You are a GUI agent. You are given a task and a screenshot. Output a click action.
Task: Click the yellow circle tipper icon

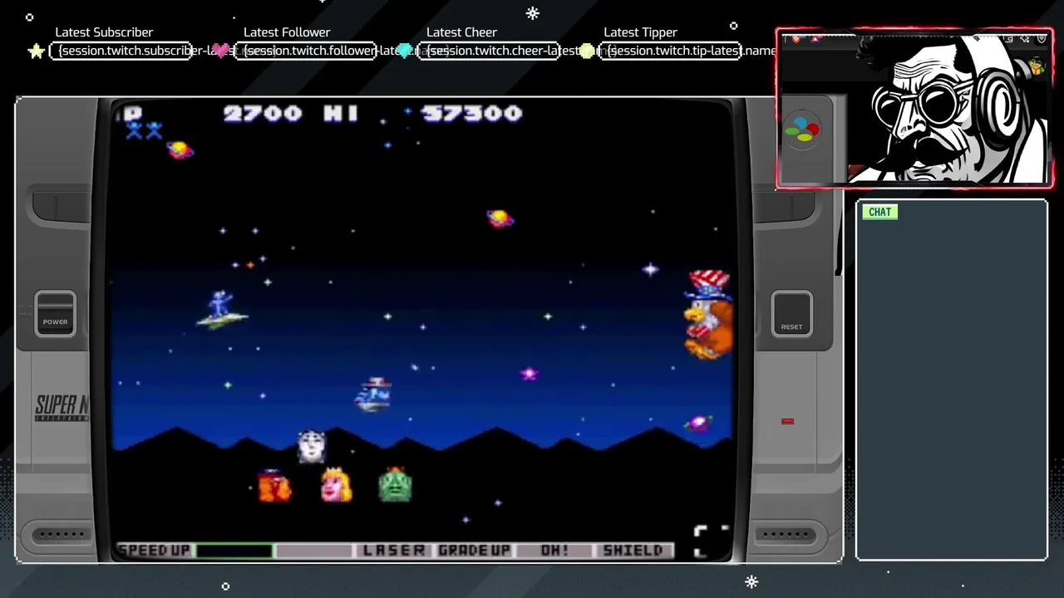click(x=587, y=51)
